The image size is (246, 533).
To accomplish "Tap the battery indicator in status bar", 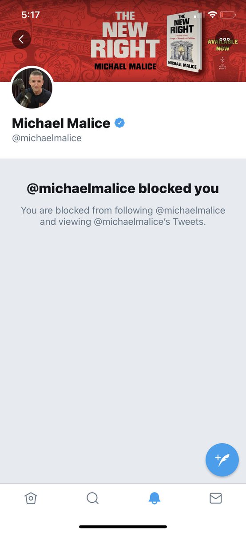I will point(228,15).
